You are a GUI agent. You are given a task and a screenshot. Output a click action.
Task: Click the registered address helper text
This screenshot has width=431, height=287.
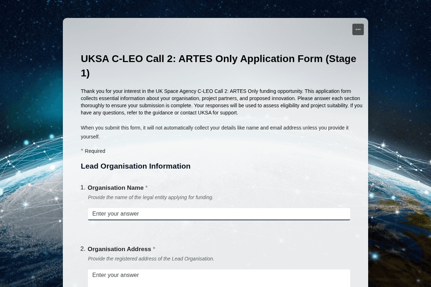click(151, 259)
